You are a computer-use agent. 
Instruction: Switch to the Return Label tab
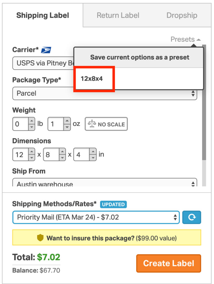[118, 15]
